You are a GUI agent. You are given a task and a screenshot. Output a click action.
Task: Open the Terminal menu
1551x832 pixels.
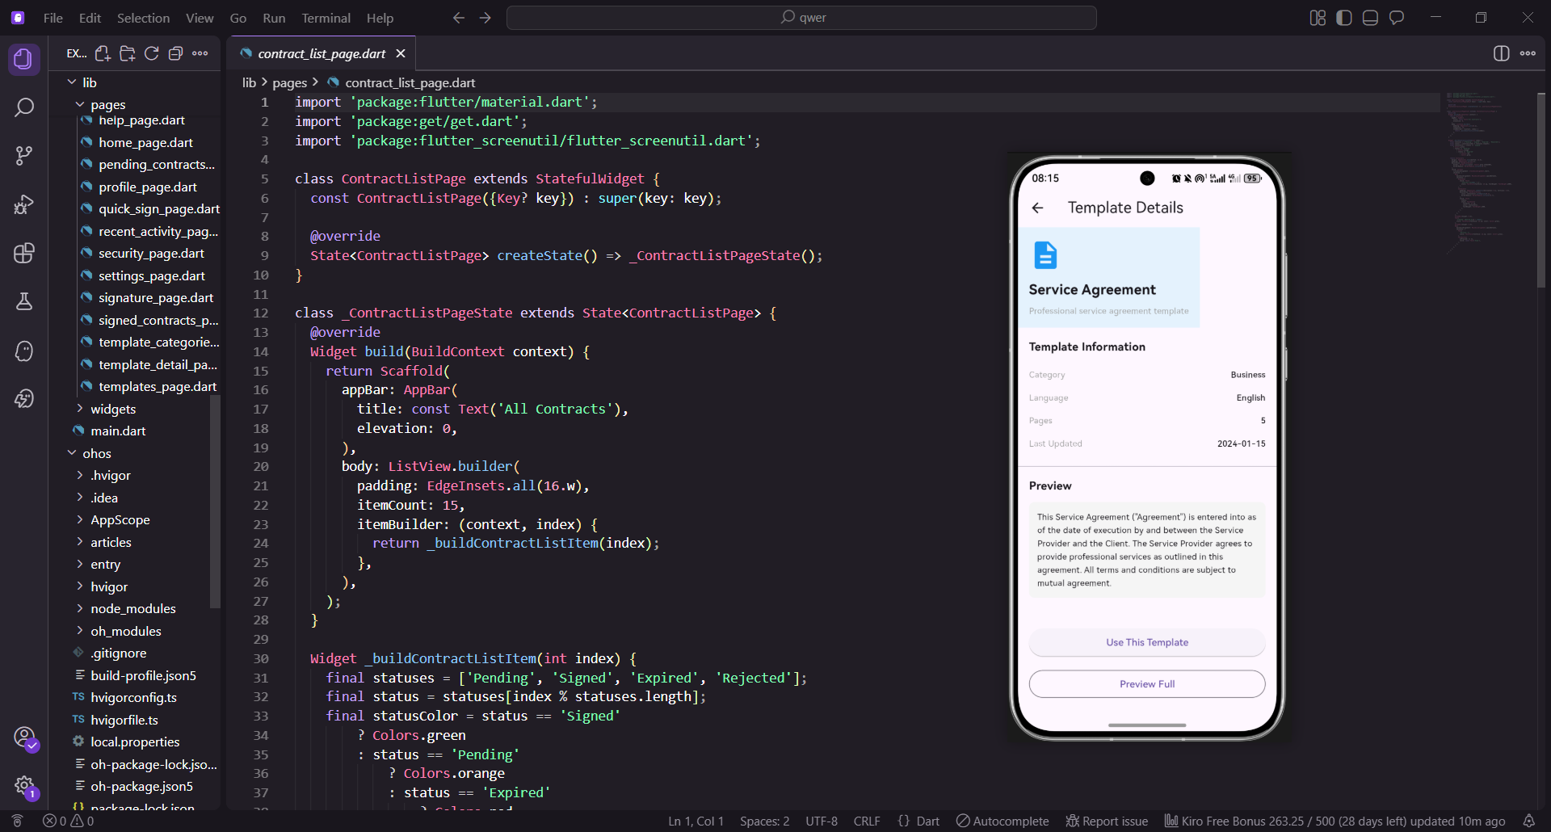pos(326,18)
